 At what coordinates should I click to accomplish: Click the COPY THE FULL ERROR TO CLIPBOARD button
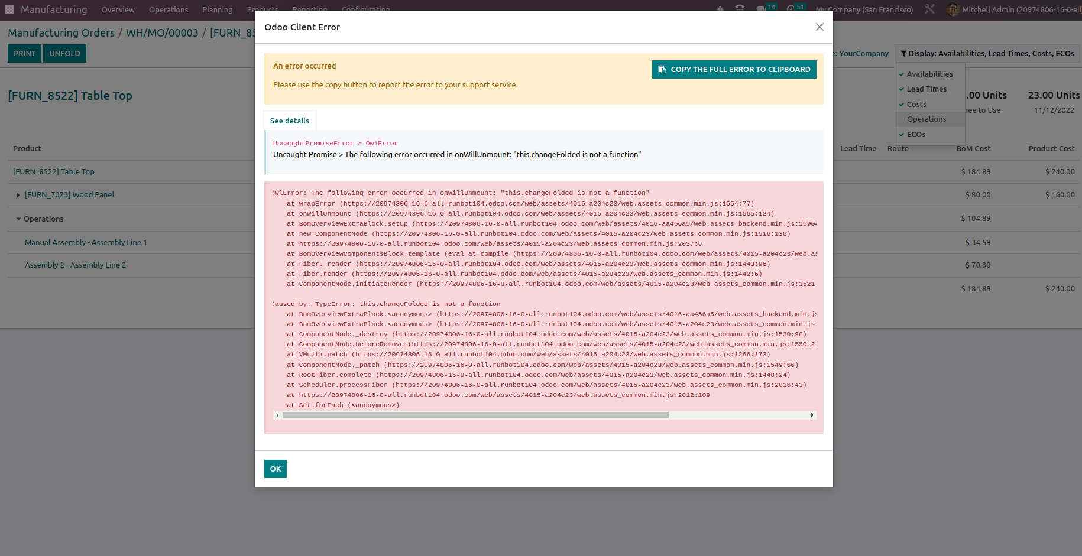point(734,69)
